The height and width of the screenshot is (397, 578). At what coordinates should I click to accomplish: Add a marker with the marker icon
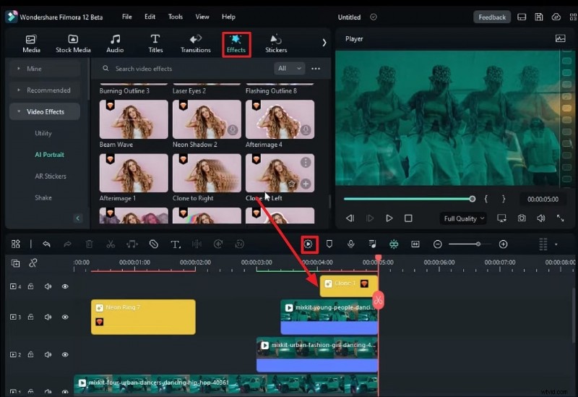click(329, 244)
